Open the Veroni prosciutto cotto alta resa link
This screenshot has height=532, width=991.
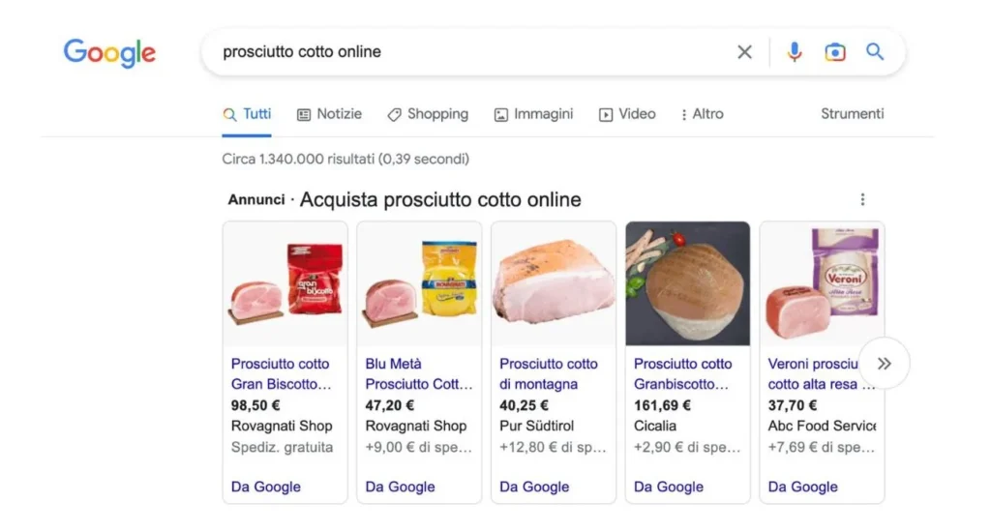point(813,373)
